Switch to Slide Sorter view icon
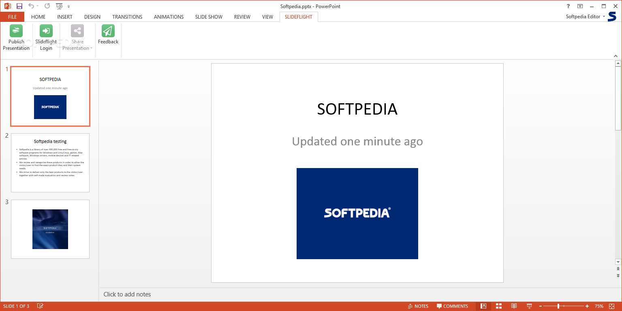This screenshot has width=622, height=311. [x=499, y=306]
